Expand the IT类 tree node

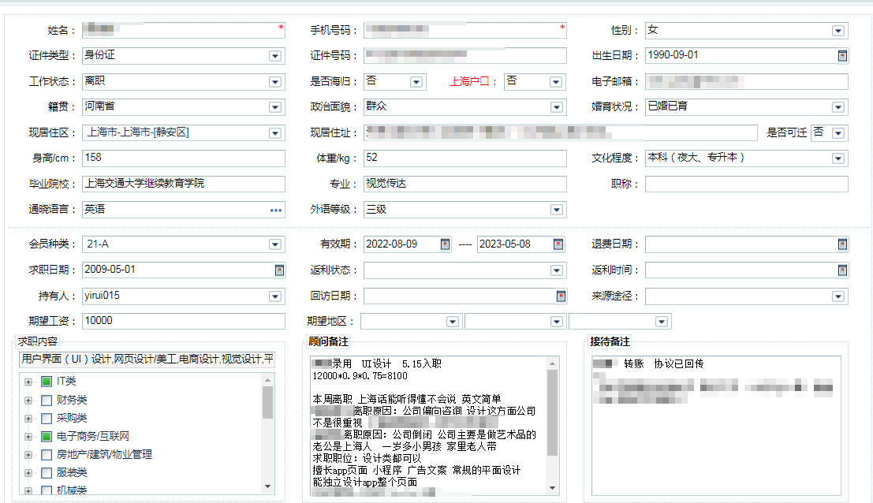pos(28,382)
